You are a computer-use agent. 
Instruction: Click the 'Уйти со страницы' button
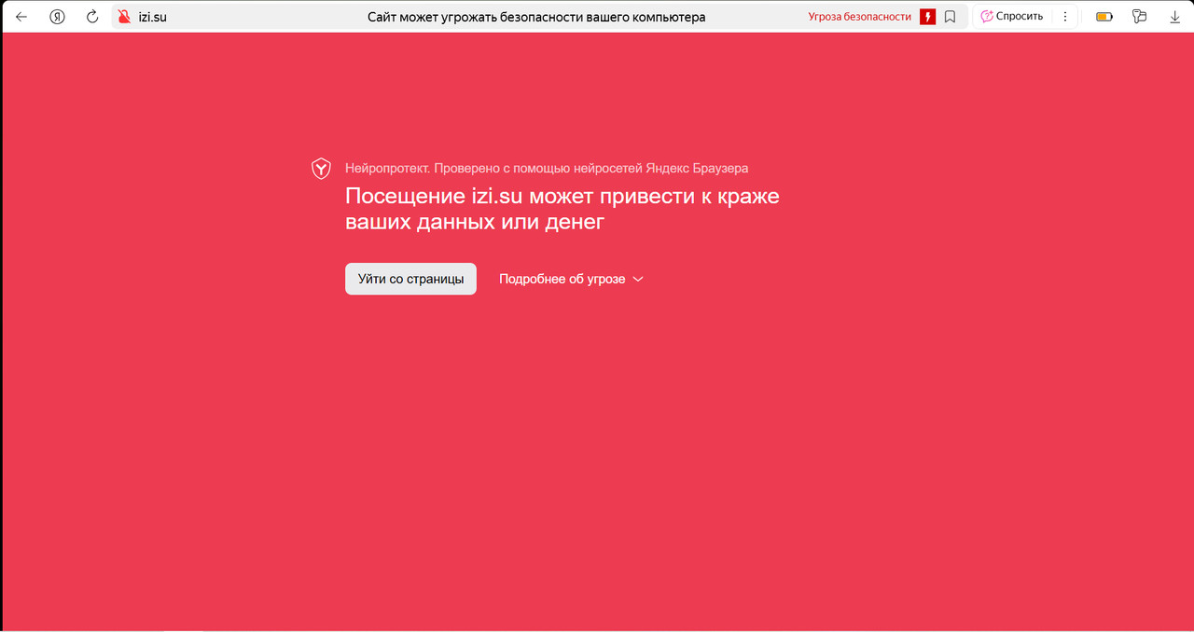point(410,279)
